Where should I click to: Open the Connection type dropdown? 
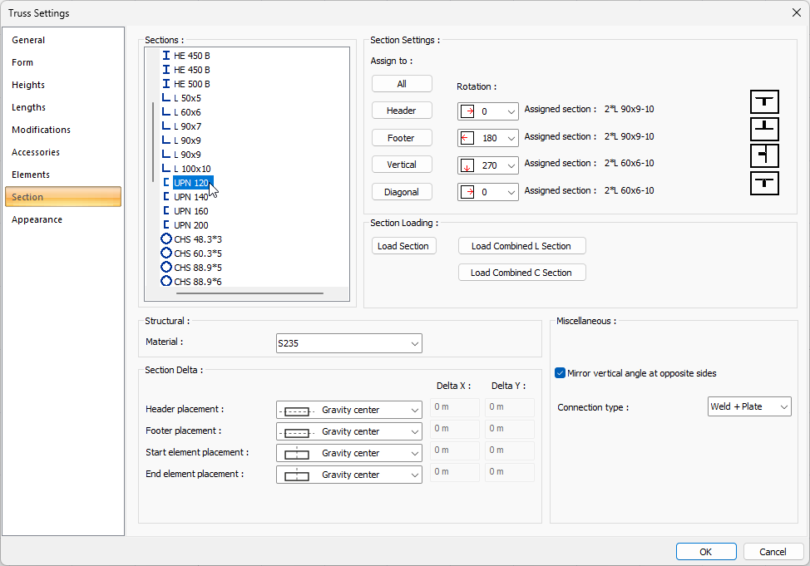pyautogui.click(x=748, y=406)
